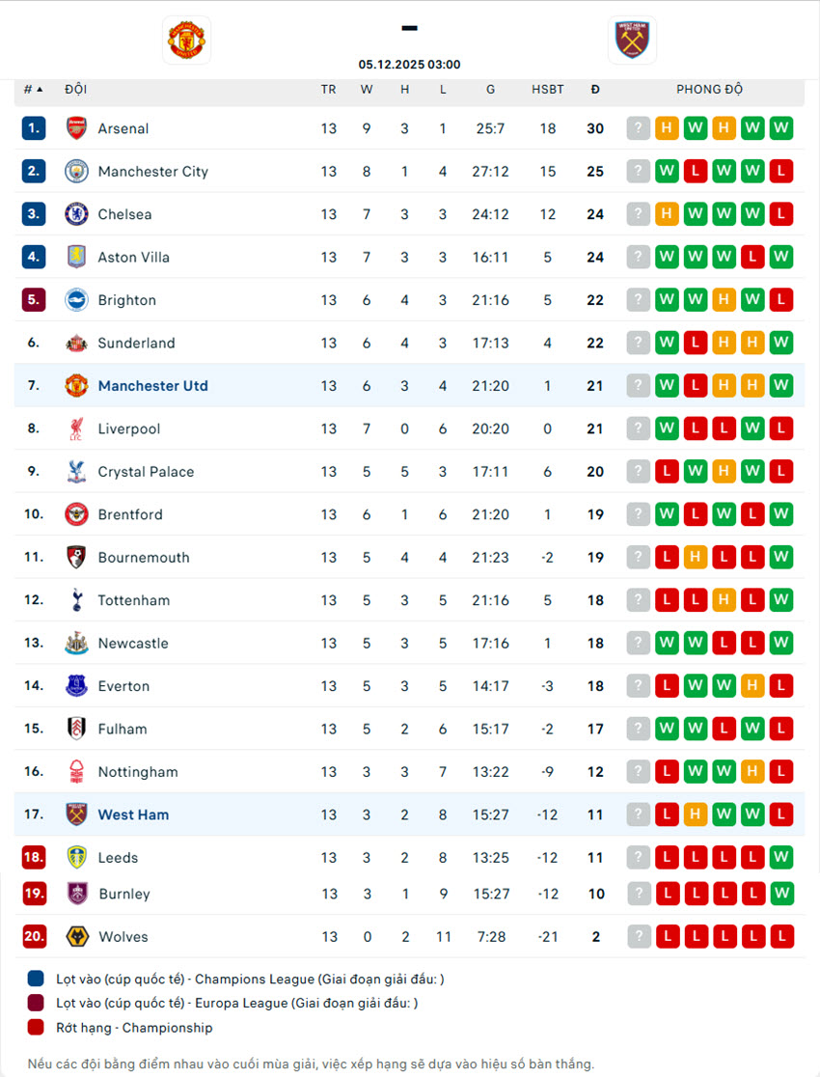Image resolution: width=820 pixels, height=1077 pixels.
Task: Sort the table by rank # column
Action: click(x=34, y=90)
